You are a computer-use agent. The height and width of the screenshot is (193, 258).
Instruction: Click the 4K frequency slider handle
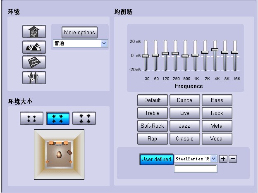[215, 50]
